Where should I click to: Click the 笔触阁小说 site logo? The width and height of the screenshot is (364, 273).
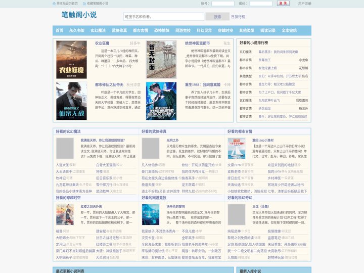[x=79, y=15]
